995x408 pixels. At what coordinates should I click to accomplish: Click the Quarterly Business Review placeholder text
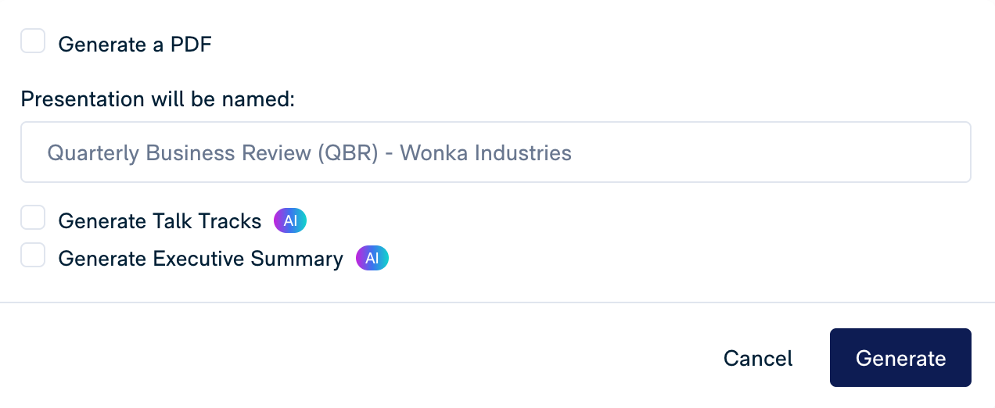point(309,152)
